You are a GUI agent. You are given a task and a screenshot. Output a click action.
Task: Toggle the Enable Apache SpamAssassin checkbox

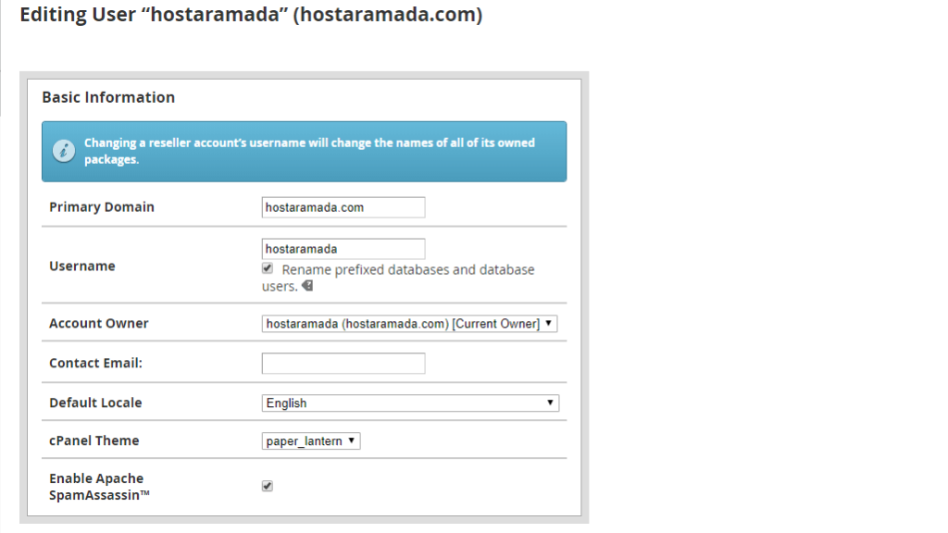click(268, 486)
